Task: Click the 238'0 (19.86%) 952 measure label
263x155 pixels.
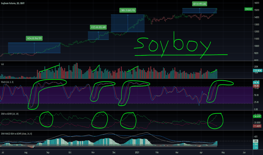Action: 128,10
